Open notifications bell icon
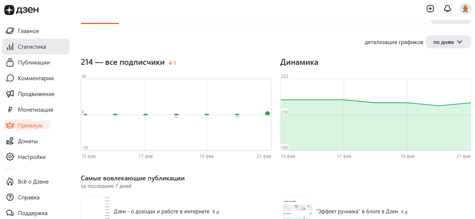Screen dimensions: 475x219 tap(448, 9)
